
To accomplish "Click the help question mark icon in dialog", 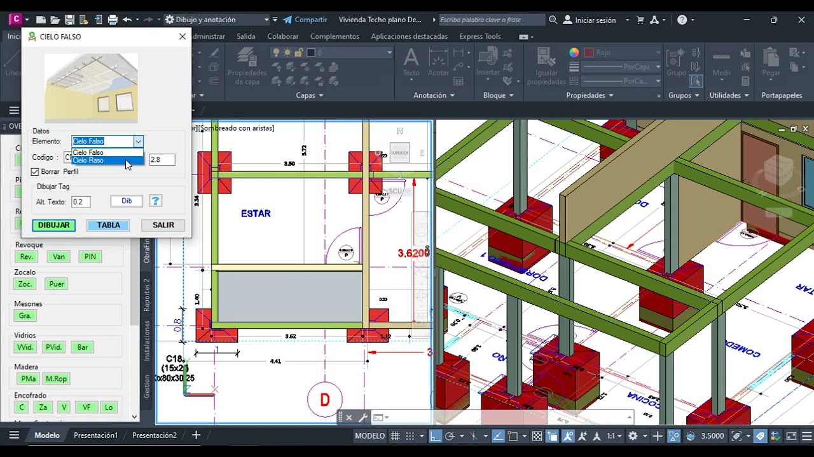I will point(155,201).
